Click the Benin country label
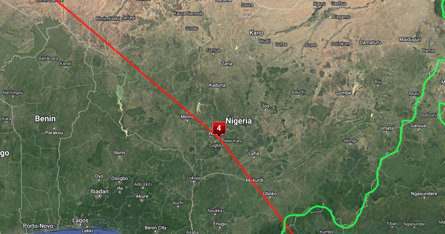Image resolution: width=445 pixels, height=234 pixels. [45, 119]
